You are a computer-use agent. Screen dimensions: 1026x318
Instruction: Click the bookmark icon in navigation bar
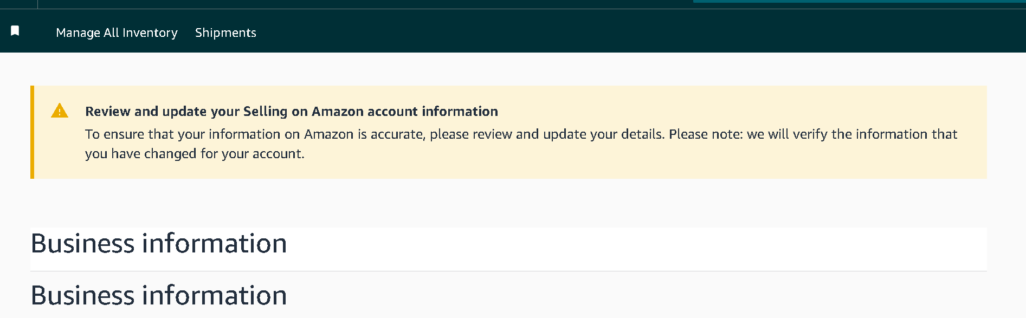(x=15, y=31)
